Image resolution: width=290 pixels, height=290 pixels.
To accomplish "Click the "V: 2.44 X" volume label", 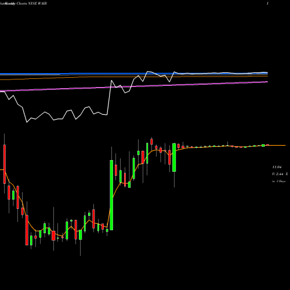I will tap(280, 174).
